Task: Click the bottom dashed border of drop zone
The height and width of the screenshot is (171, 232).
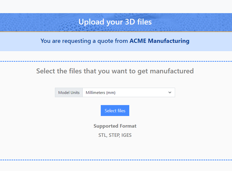Action: (x=116, y=160)
